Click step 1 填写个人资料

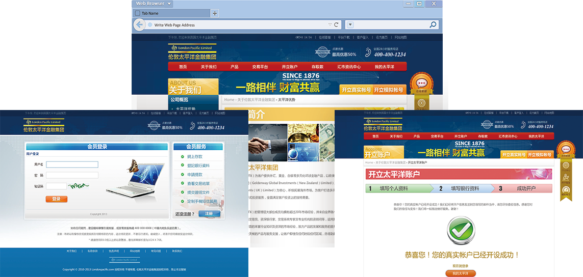[x=399, y=188]
